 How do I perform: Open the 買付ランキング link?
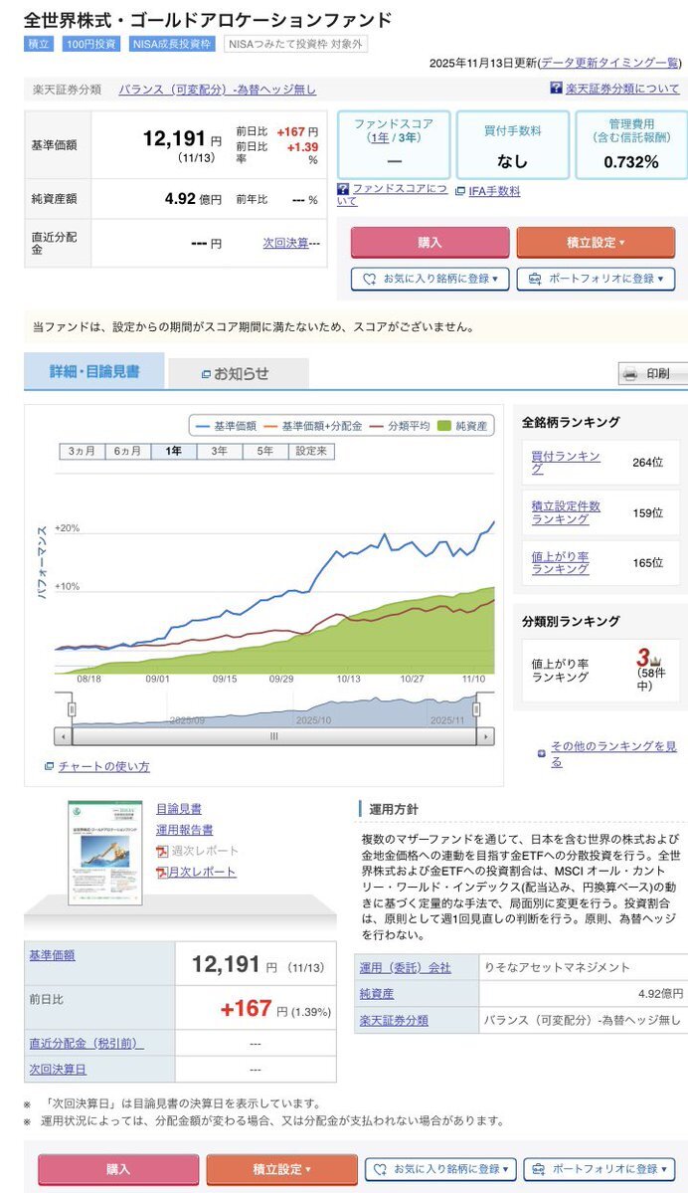pyautogui.click(x=566, y=462)
